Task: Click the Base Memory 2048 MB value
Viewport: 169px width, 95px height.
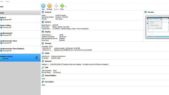Action: coord(55,25)
